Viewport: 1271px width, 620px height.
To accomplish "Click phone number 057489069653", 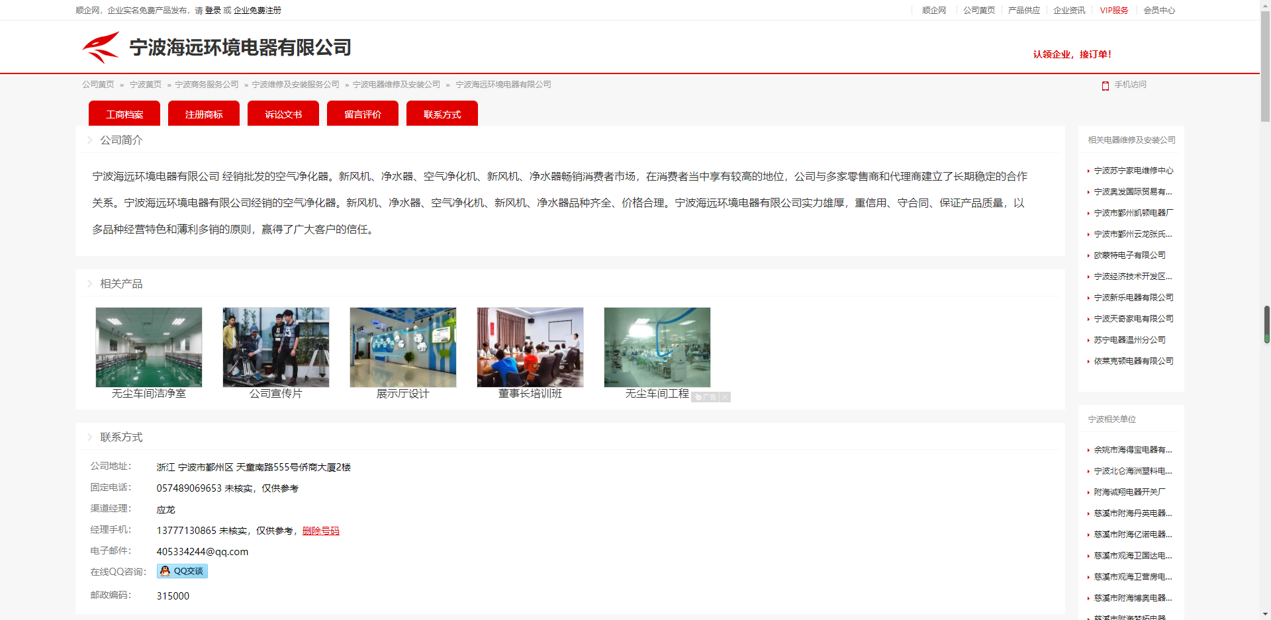I will (x=189, y=488).
